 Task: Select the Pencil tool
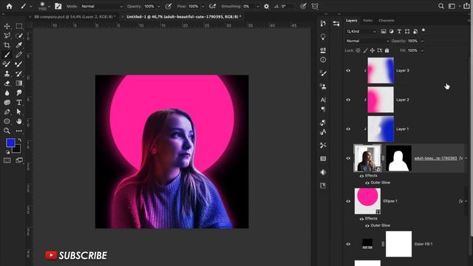19,55
